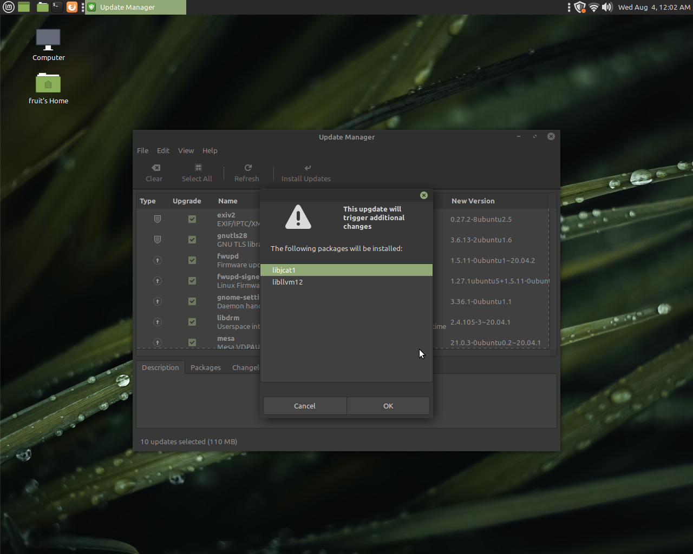Select libllvm12 in the package list
693x554 pixels.
(x=346, y=282)
